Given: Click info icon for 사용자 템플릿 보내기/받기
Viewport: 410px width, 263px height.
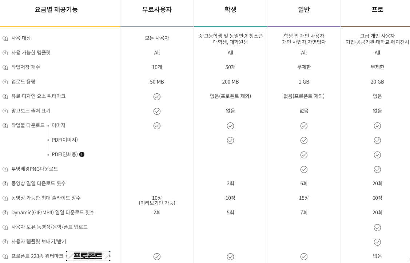Looking at the screenshot, I should (x=5, y=242).
